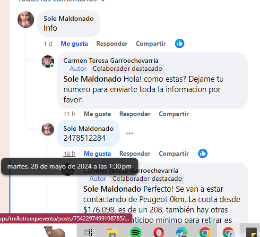Open the first Google Chrome taskbar icon
The width and height of the screenshot is (260, 237).
coord(205,232)
